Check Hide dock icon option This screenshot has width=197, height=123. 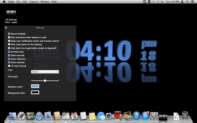(x=9, y=48)
